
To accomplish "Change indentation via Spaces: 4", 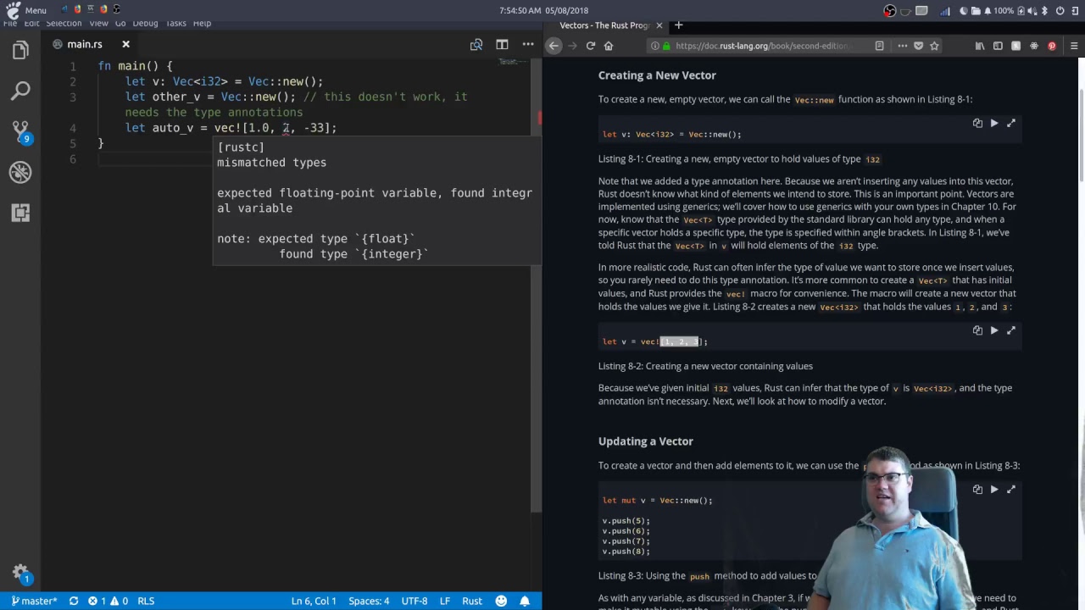I will [369, 601].
